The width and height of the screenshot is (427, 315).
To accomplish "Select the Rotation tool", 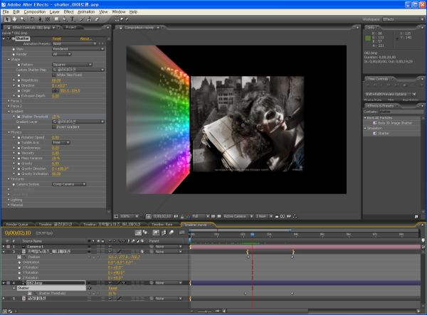I will tap(33, 19).
